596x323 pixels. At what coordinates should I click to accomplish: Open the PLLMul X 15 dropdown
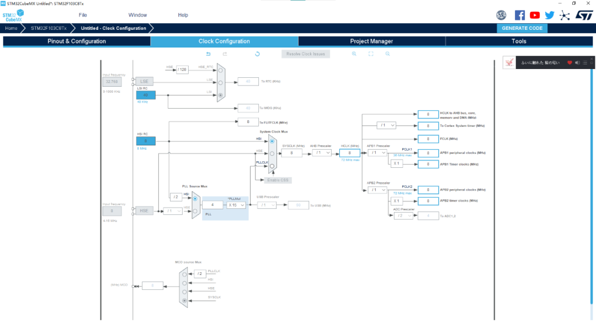tap(236, 205)
